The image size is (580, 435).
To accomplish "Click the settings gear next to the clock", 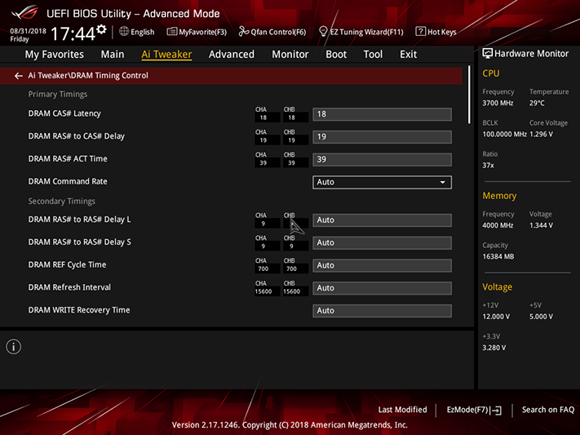I will tap(101, 29).
